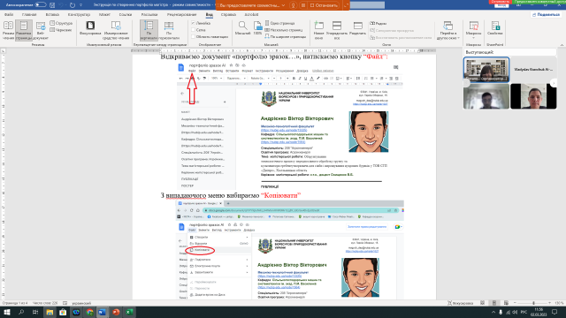Show hidden system tray icons
The width and height of the screenshot is (566, 318).
tap(493, 312)
